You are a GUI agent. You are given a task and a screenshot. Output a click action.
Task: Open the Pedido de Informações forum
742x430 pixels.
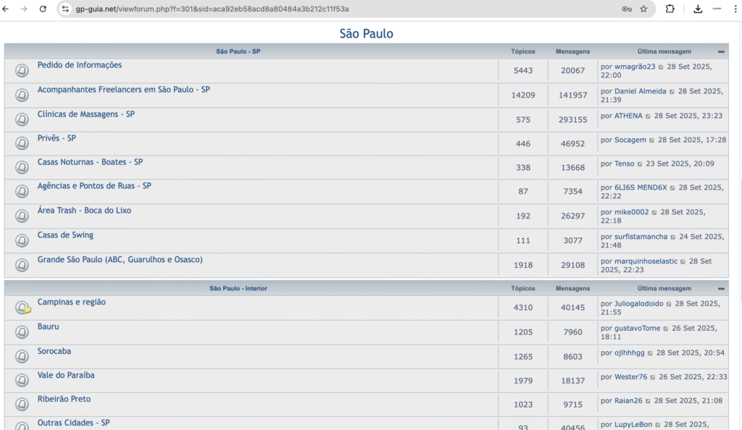click(80, 65)
